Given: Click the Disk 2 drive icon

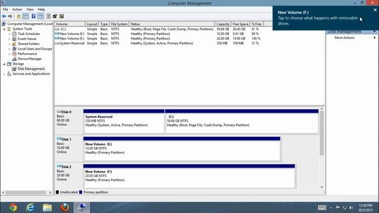Looking at the screenshot, I should tap(59, 167).
